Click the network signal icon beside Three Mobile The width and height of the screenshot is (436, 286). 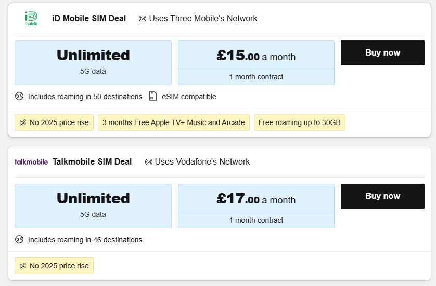click(x=143, y=19)
